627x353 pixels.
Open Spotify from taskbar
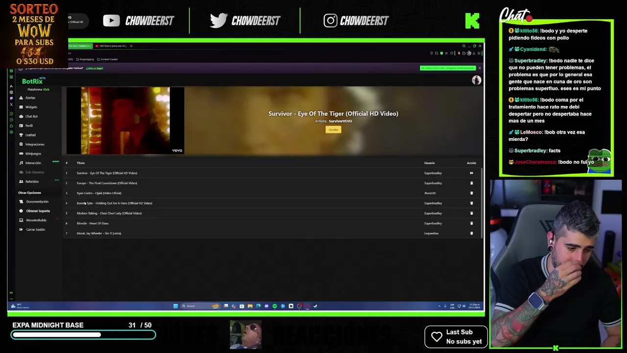274,306
